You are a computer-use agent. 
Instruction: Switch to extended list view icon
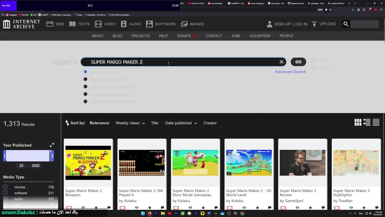pyautogui.click(x=367, y=122)
